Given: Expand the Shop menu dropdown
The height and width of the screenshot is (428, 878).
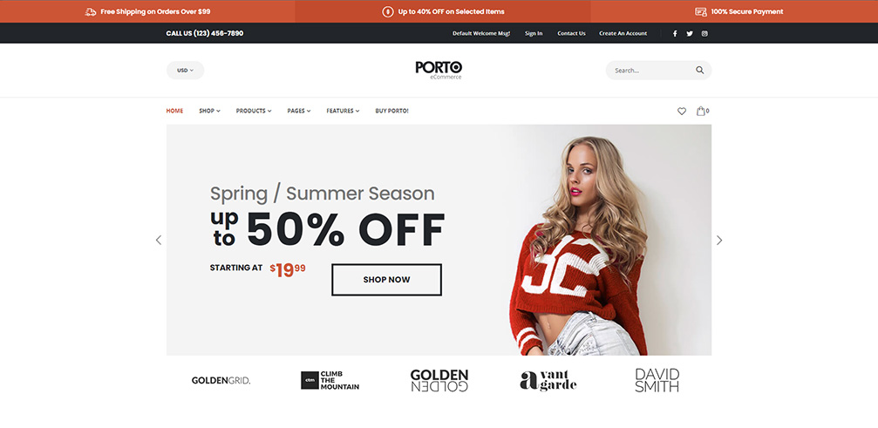Looking at the screenshot, I should click(x=209, y=111).
